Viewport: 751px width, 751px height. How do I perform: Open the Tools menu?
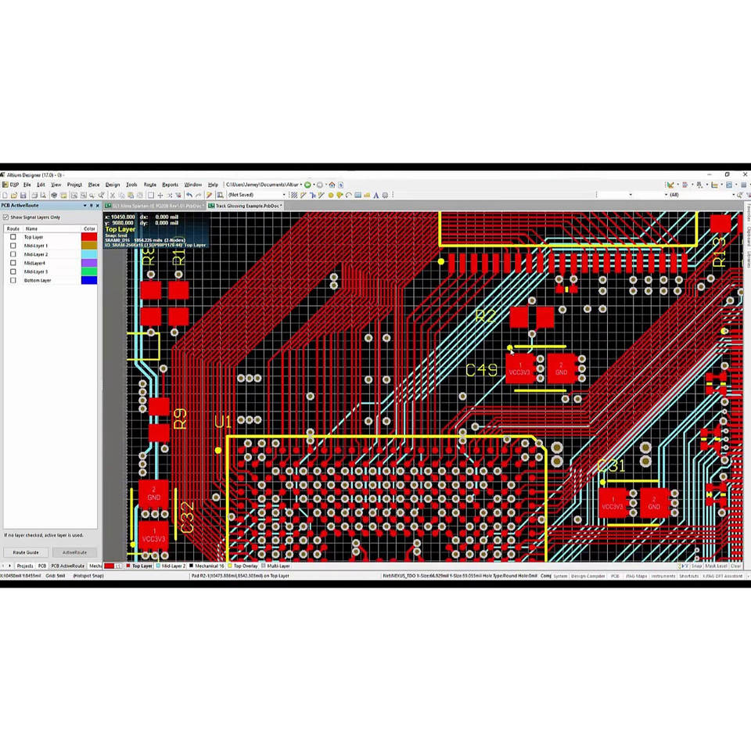(131, 185)
